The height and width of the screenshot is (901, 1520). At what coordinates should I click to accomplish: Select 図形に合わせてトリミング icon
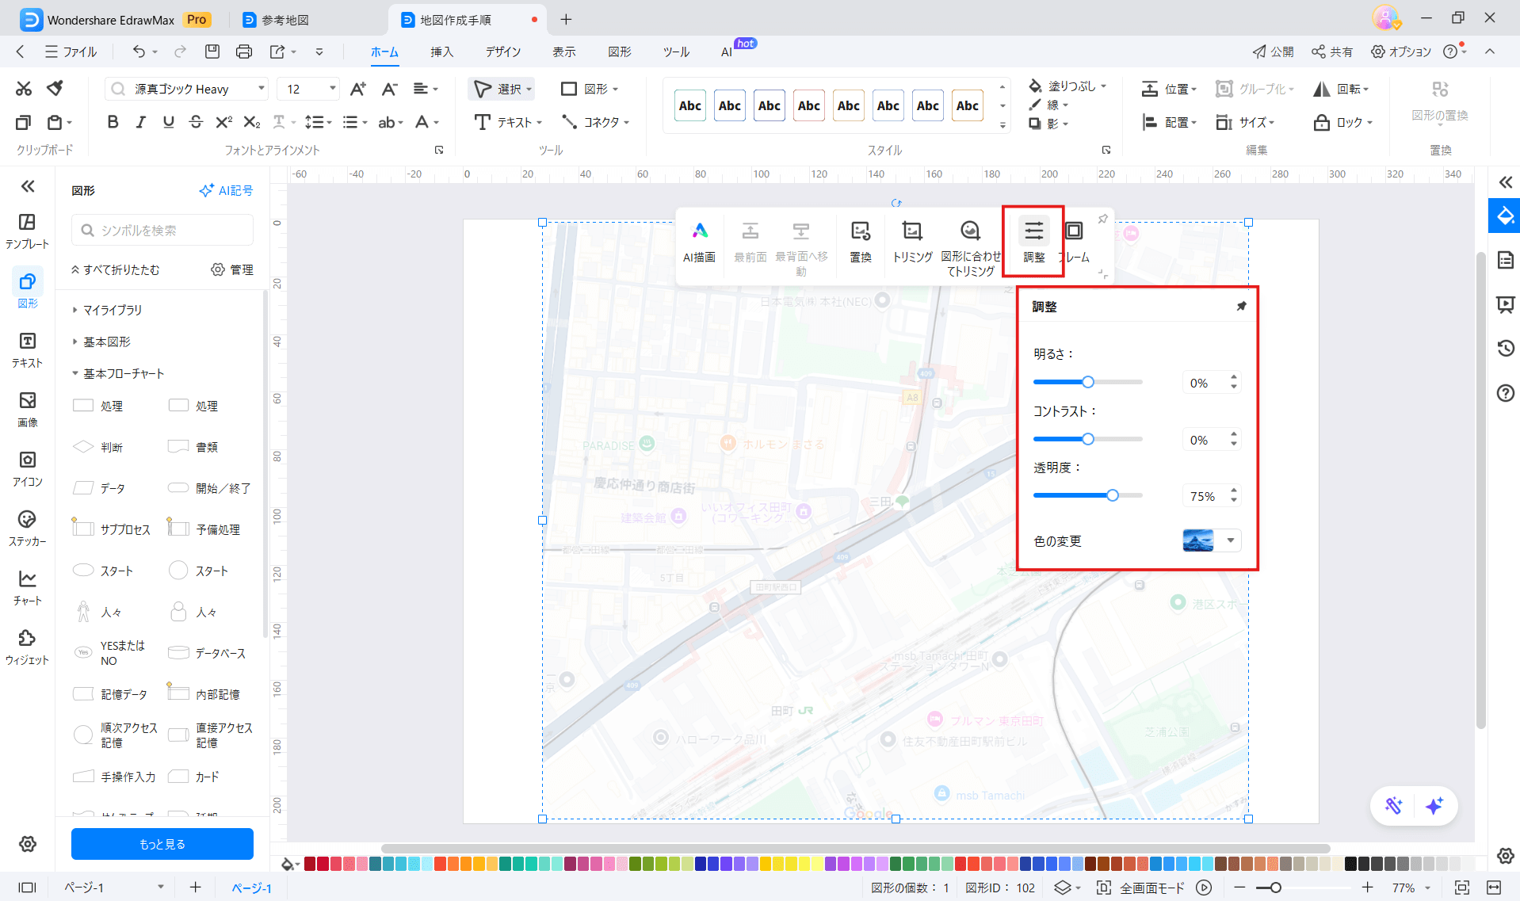[x=970, y=231]
